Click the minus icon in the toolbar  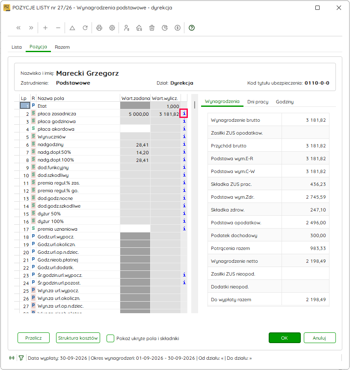click(58, 28)
